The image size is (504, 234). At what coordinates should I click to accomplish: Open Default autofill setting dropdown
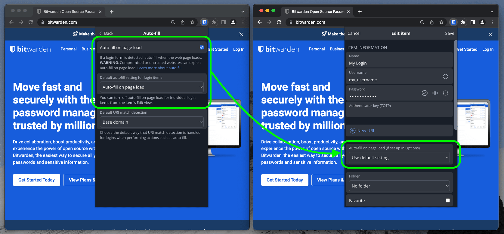[x=152, y=87]
